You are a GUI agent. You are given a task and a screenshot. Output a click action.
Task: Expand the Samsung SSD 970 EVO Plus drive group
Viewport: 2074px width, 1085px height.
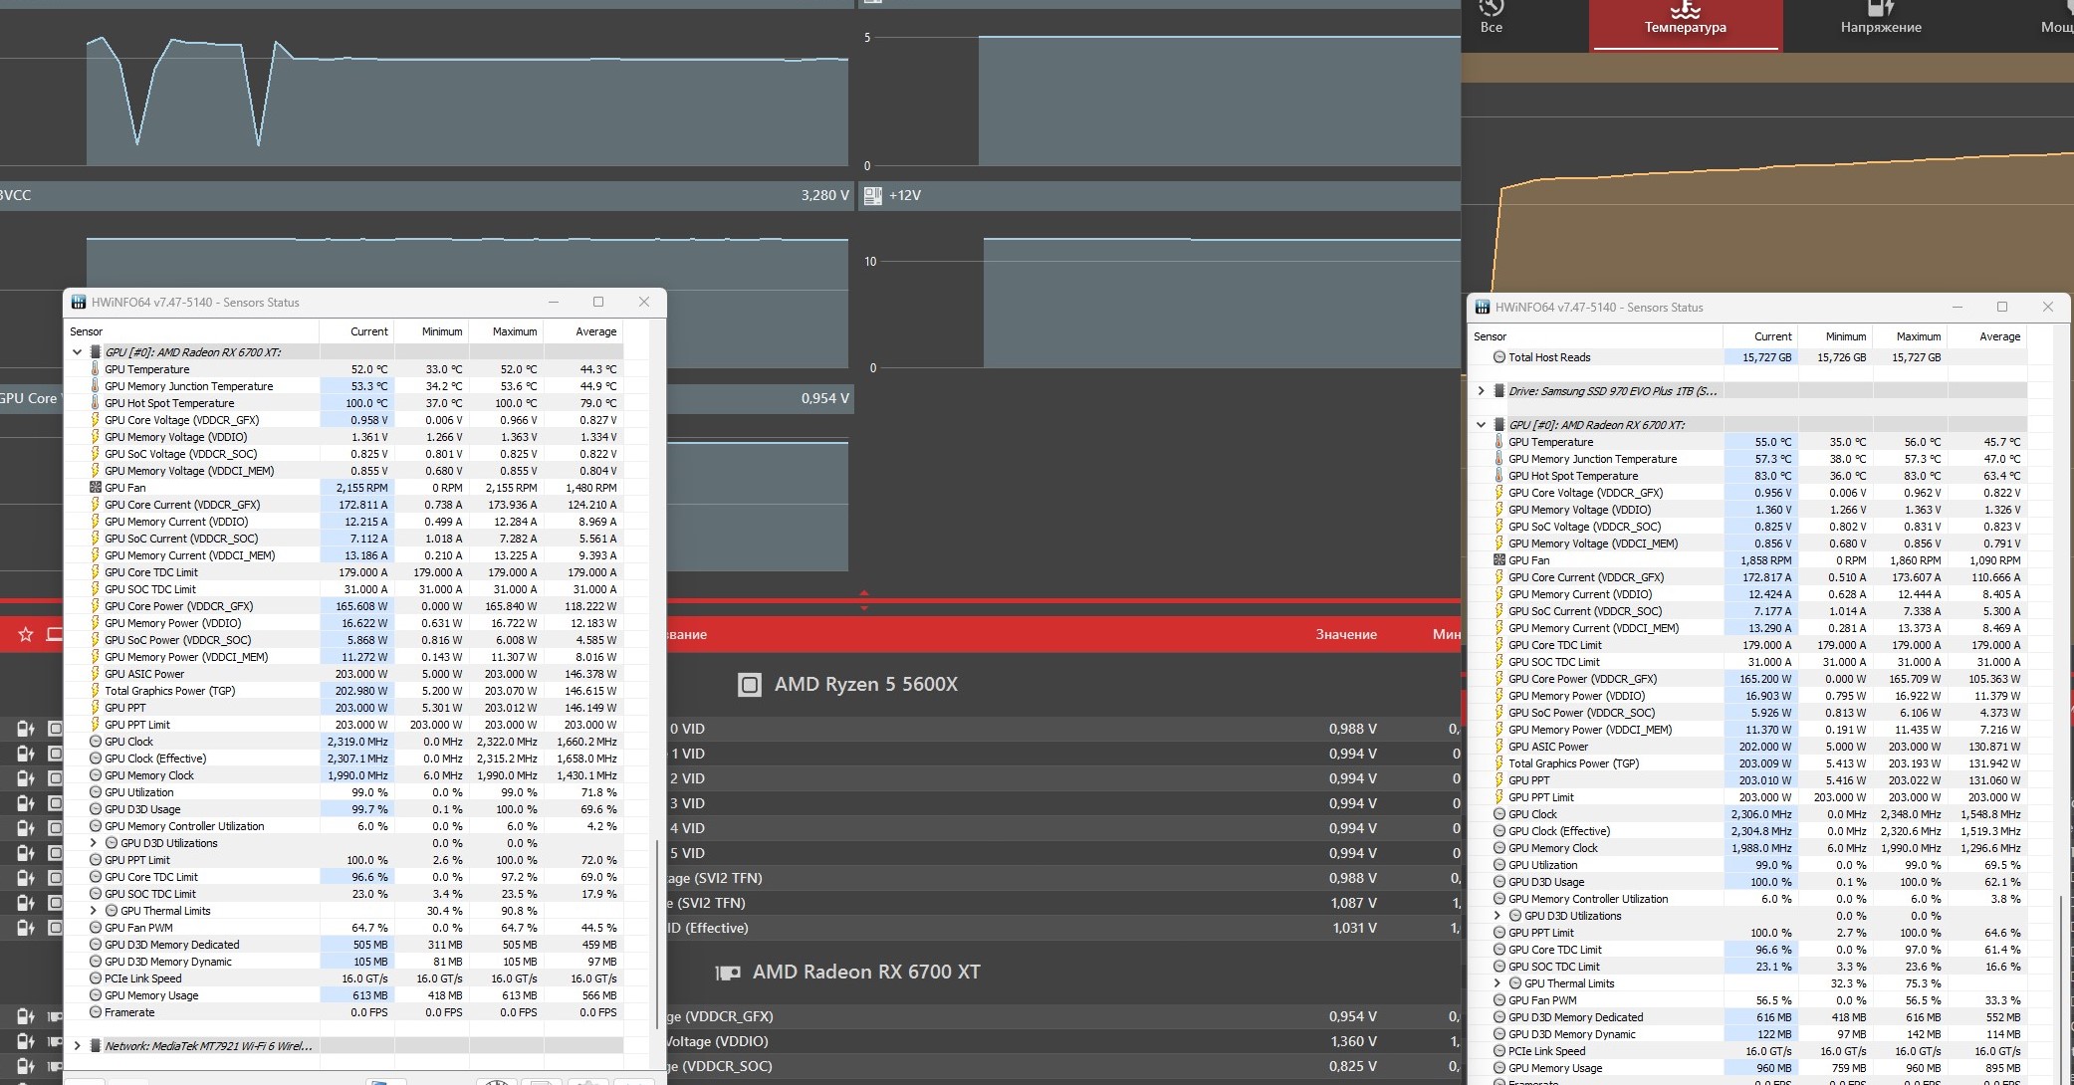click(1482, 391)
